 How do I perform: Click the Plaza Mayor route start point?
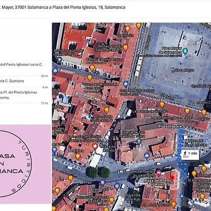pyautogui.click(x=180, y=127)
